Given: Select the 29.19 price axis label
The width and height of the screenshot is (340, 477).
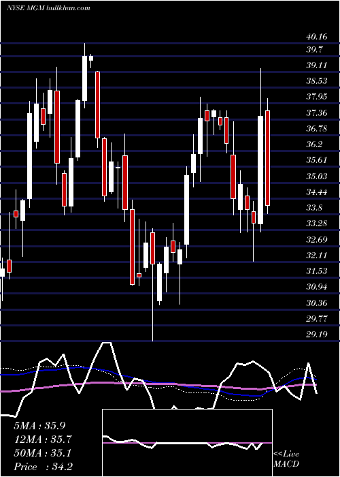Looking at the screenshot, I should [317, 335].
